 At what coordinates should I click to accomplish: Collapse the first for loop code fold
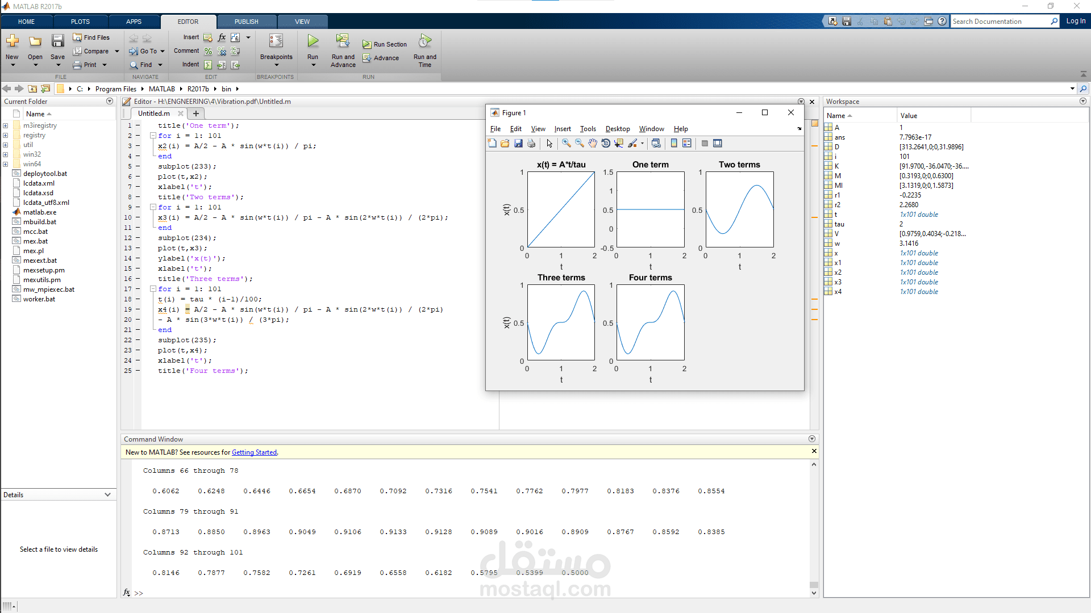pos(153,136)
